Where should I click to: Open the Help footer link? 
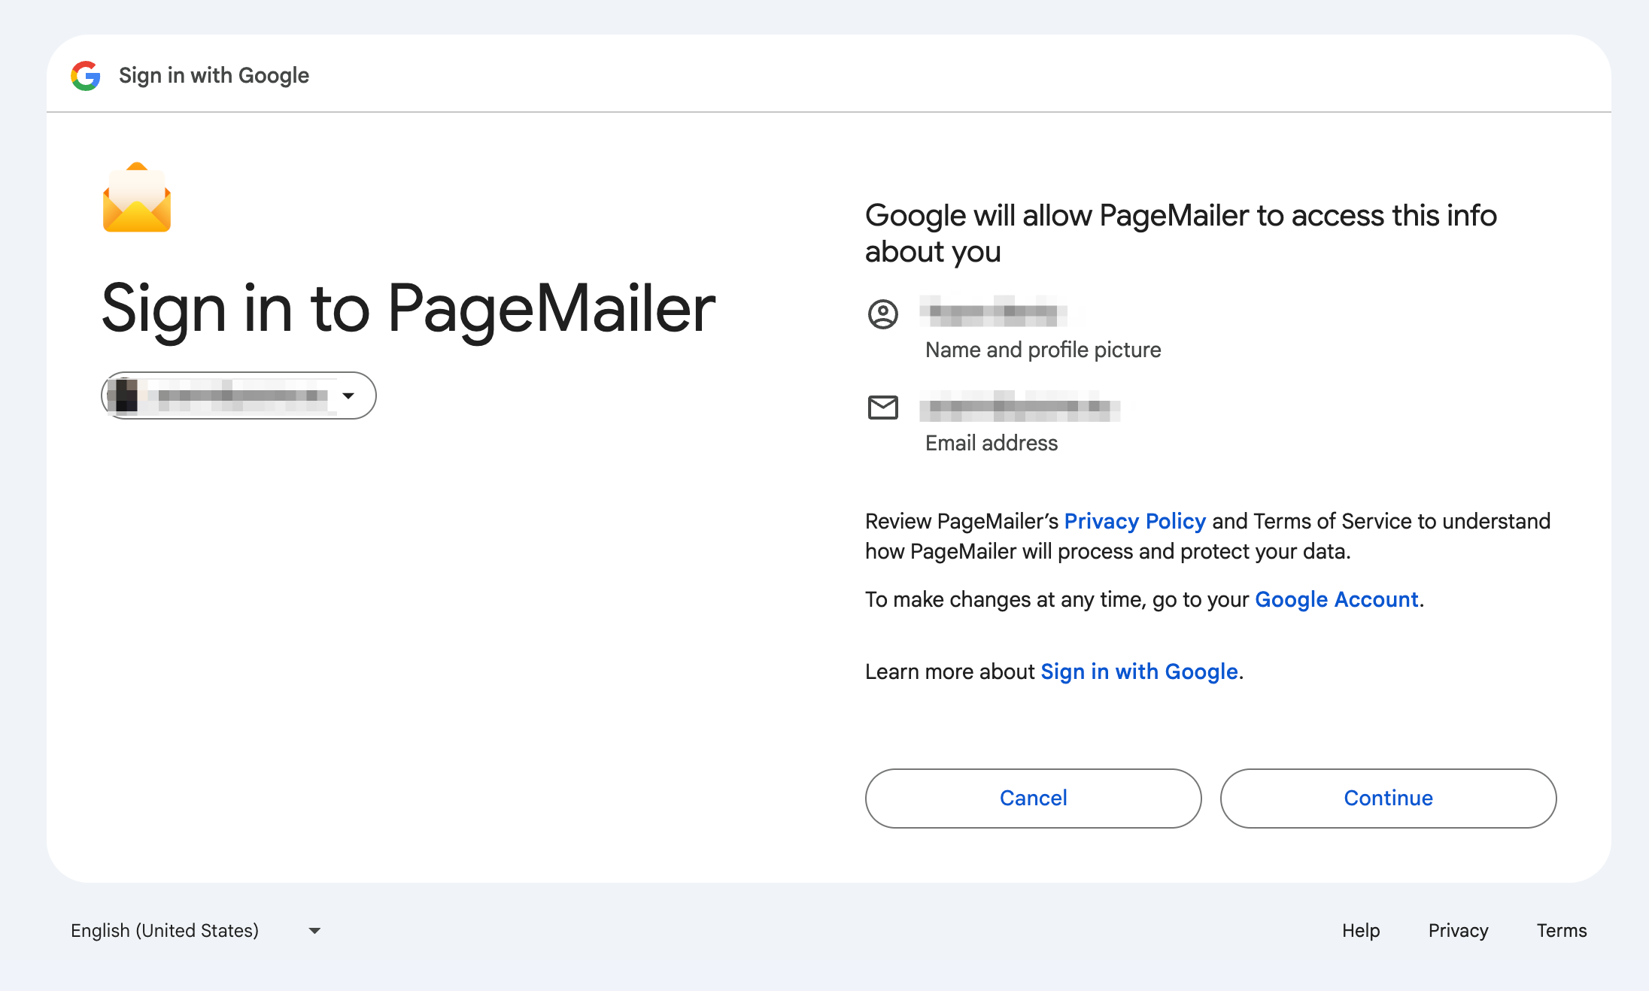[1361, 931]
